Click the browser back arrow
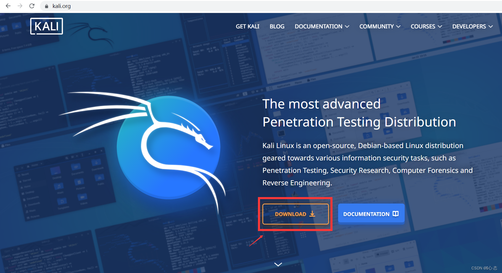The height and width of the screenshot is (273, 502). (x=8, y=6)
